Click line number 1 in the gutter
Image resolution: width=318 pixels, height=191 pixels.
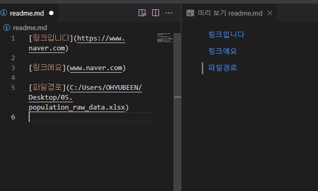(13, 38)
